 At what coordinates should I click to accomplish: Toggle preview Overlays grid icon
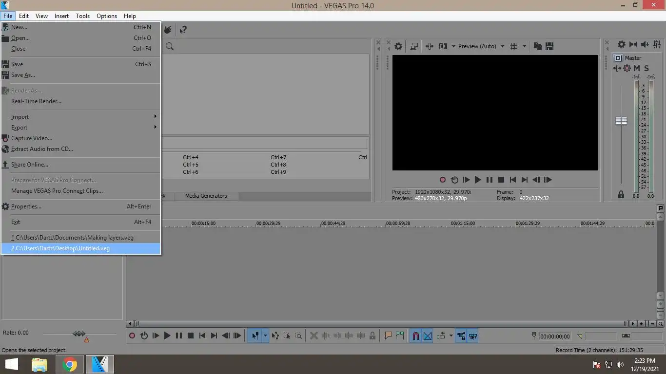coord(513,46)
